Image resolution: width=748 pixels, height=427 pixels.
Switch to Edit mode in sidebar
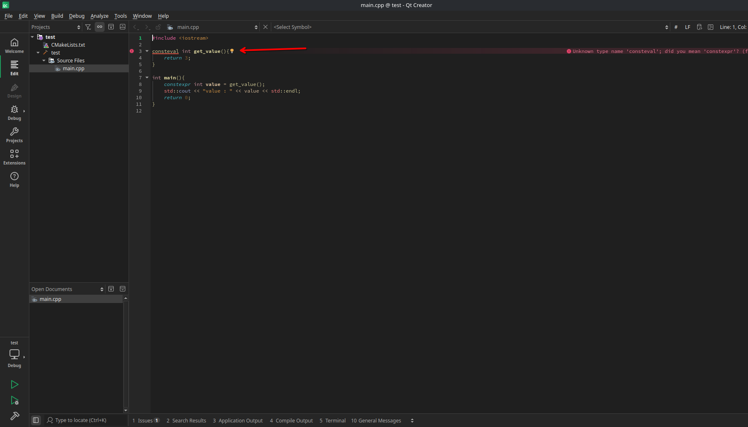[14, 68]
